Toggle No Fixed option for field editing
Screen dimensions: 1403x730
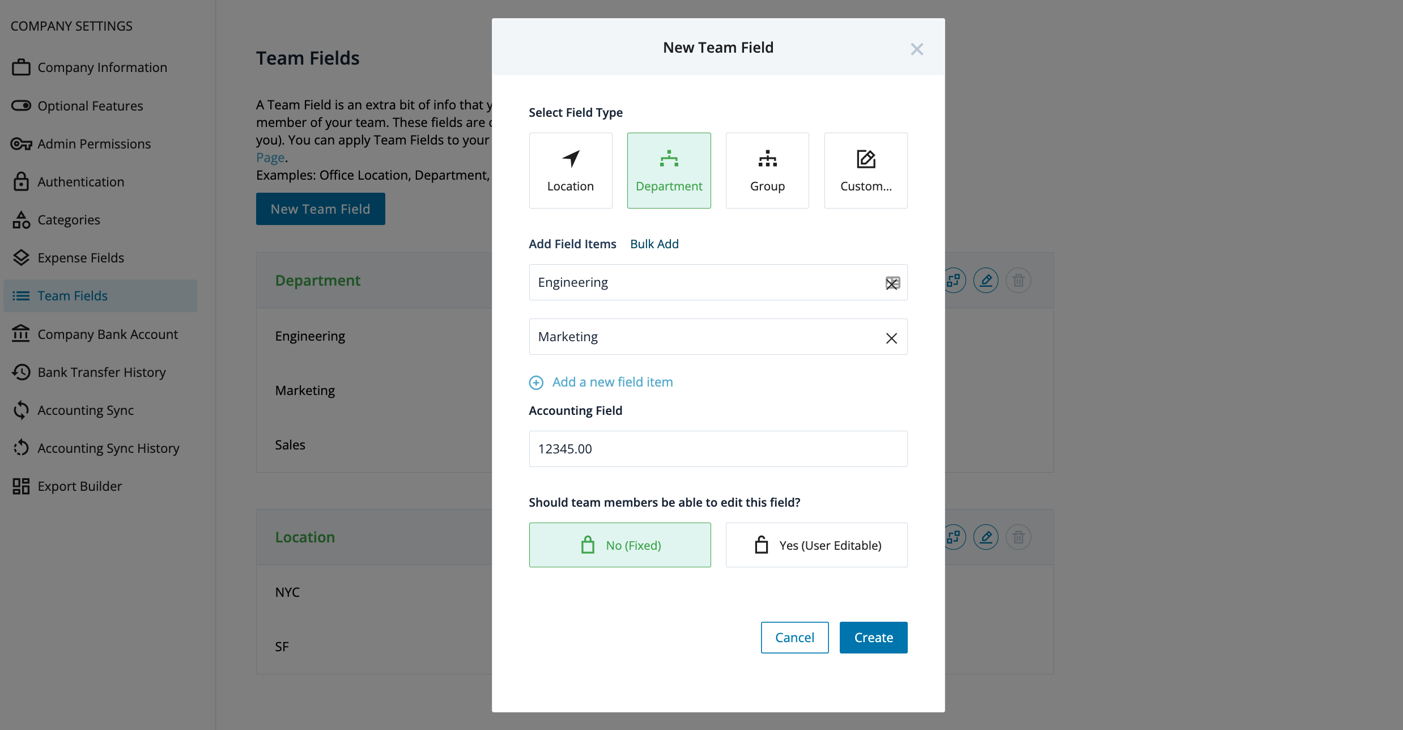(x=620, y=545)
